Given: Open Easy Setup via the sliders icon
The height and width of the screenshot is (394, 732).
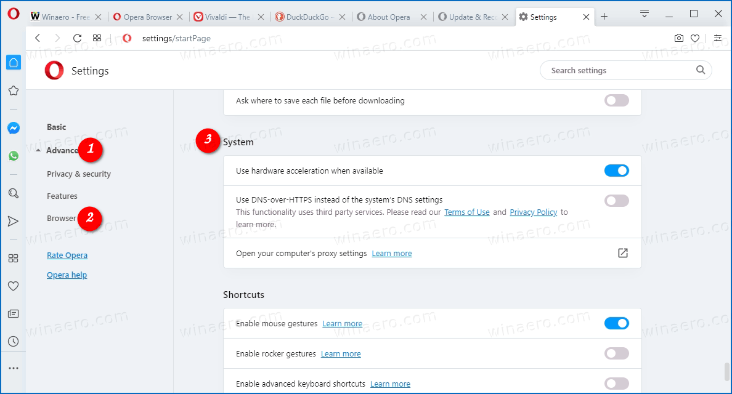Looking at the screenshot, I should 718,38.
